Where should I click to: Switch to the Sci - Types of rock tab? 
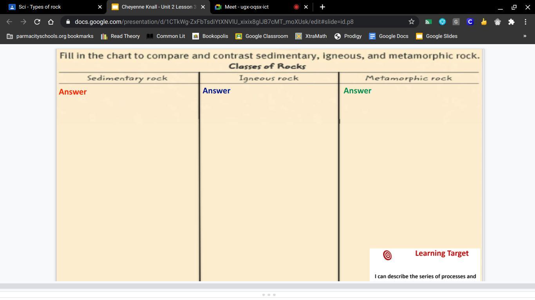[x=40, y=7]
